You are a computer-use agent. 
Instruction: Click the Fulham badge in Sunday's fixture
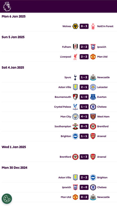point(75,47)
